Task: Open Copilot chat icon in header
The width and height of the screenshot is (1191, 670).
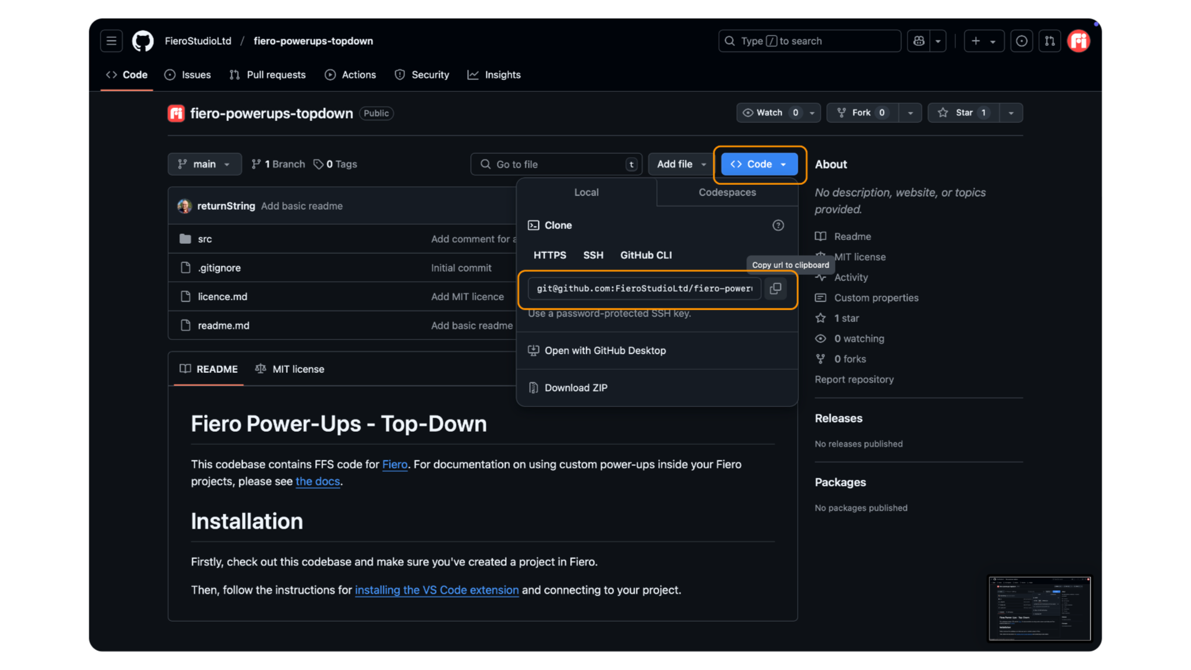Action: coord(919,41)
